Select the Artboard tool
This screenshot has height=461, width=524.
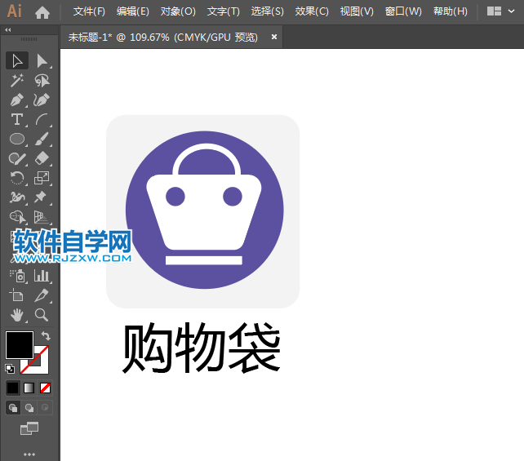[17, 295]
